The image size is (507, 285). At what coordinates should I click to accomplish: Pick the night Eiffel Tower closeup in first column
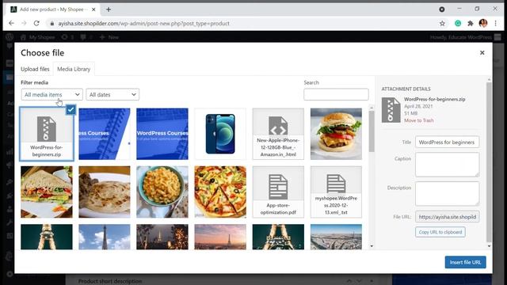pos(47,237)
